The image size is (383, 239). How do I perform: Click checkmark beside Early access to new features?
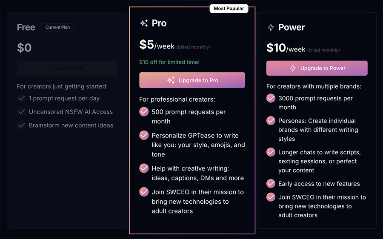click(x=271, y=184)
